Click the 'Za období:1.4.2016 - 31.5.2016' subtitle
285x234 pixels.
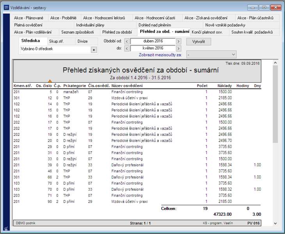140,78
